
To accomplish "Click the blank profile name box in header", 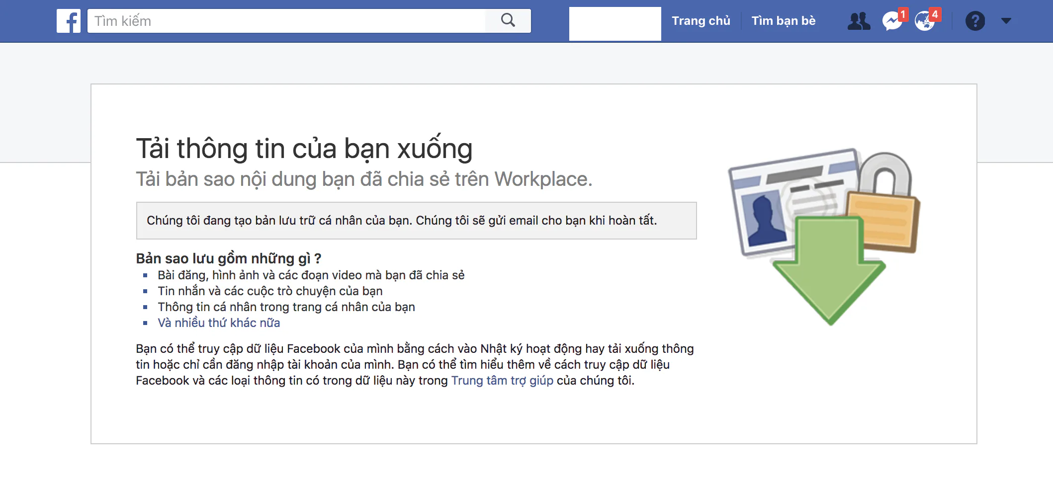I will pyautogui.click(x=615, y=24).
